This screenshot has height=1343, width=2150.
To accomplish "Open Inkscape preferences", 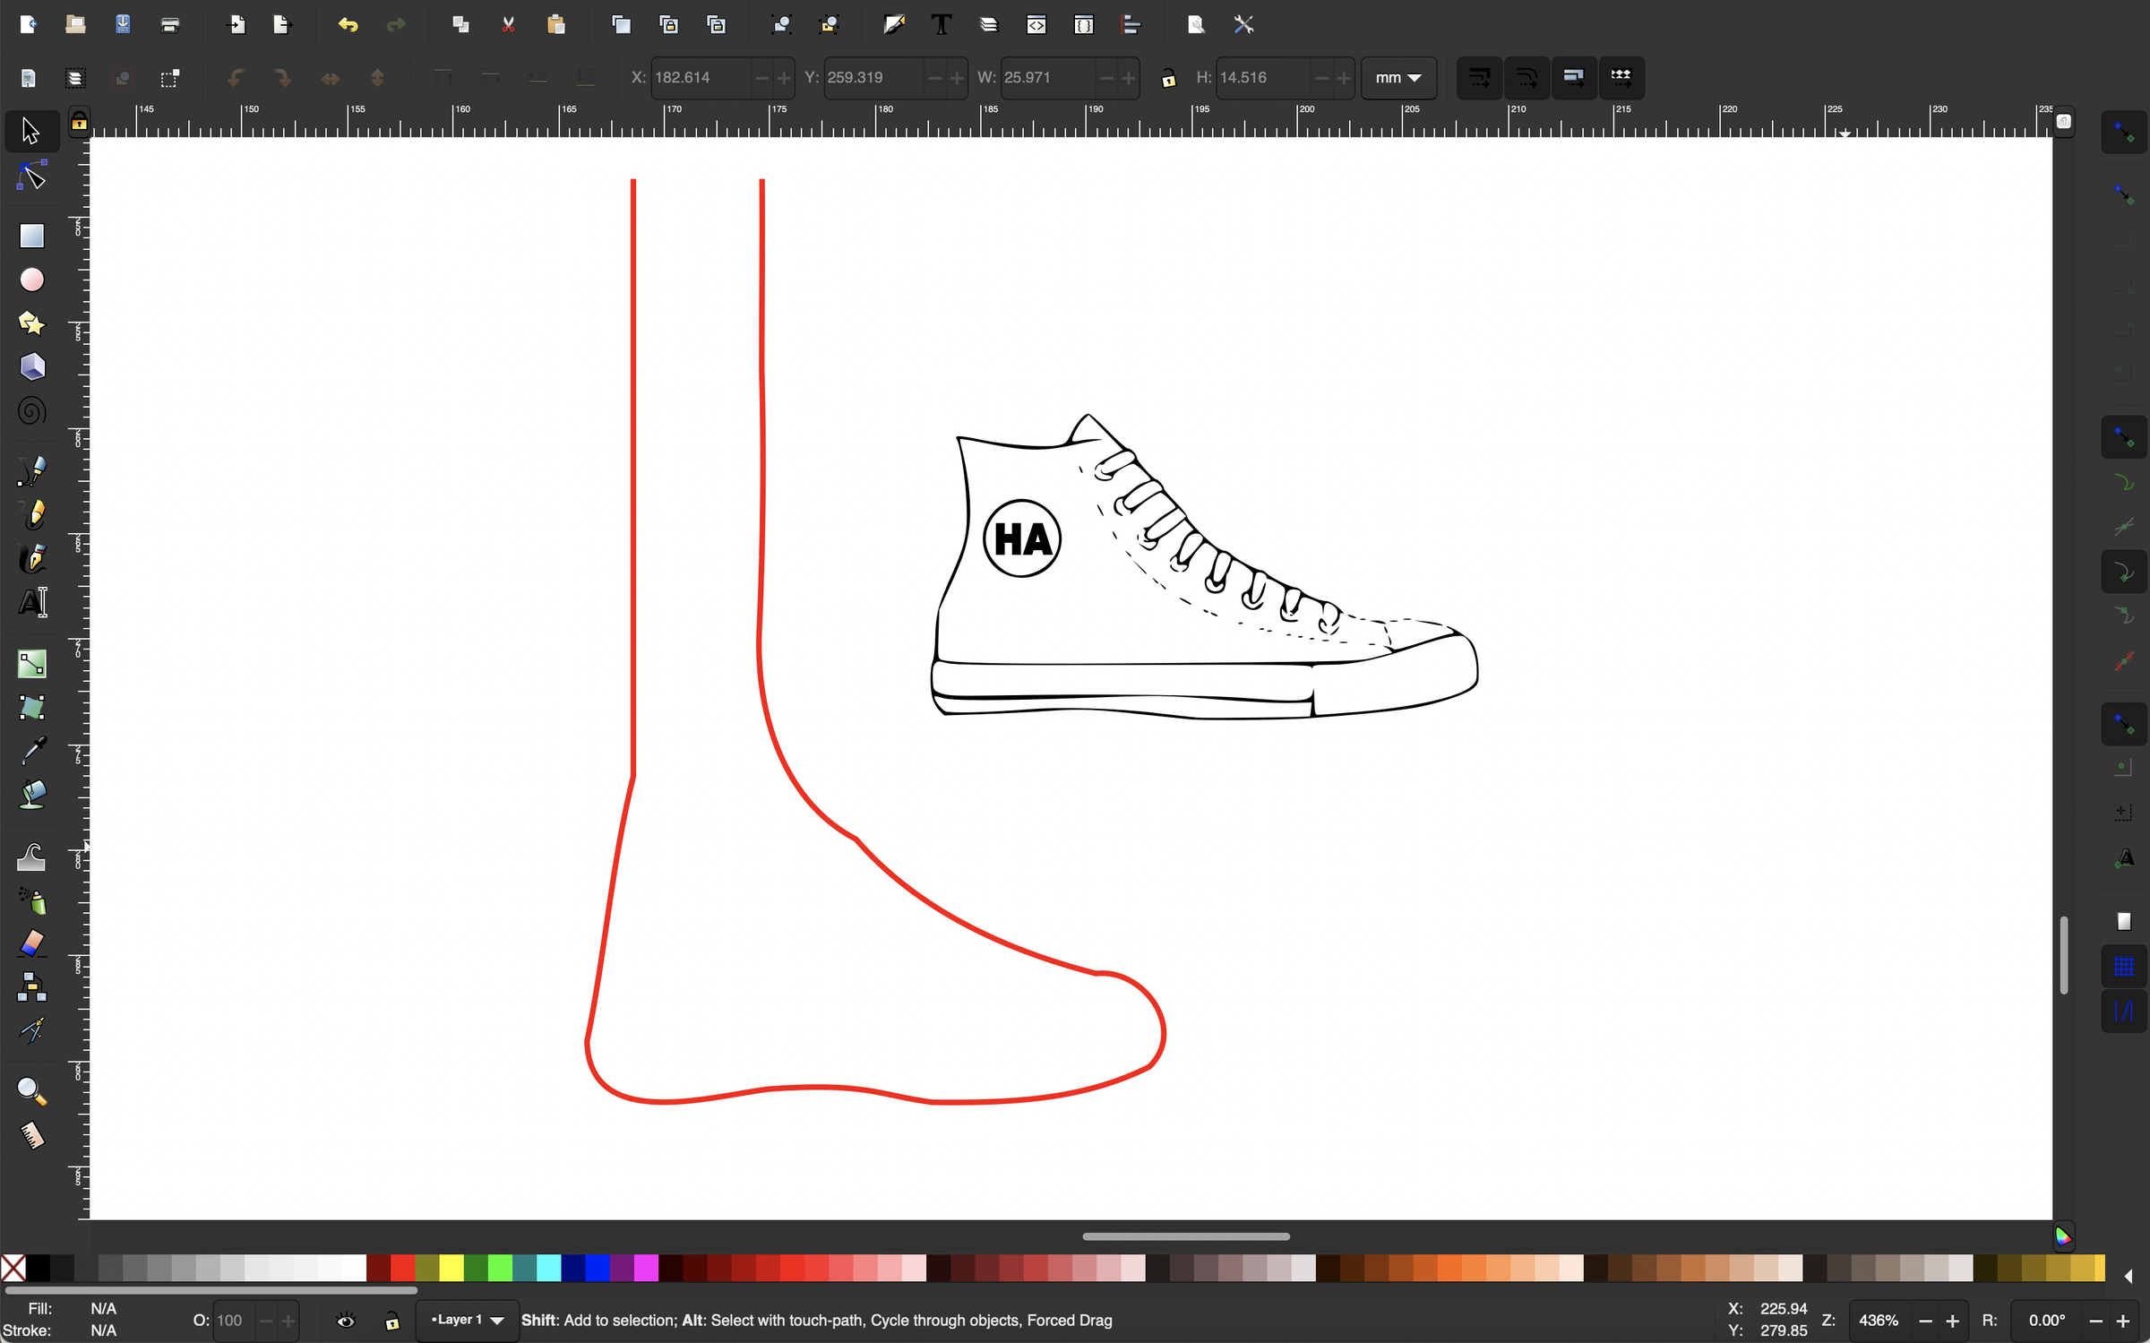I will point(1243,25).
